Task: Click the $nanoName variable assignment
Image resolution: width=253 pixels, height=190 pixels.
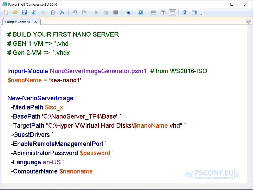Action: (x=24, y=80)
